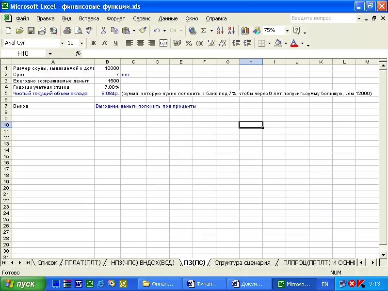Screen dimensions: 388x291
Task: Expand the Arial Cyr font dropdown
Action: [62, 43]
